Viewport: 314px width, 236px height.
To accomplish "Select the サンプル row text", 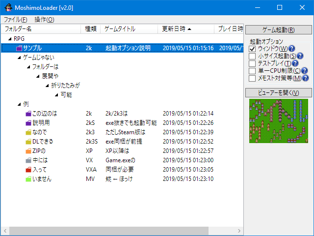I will (x=32, y=48).
